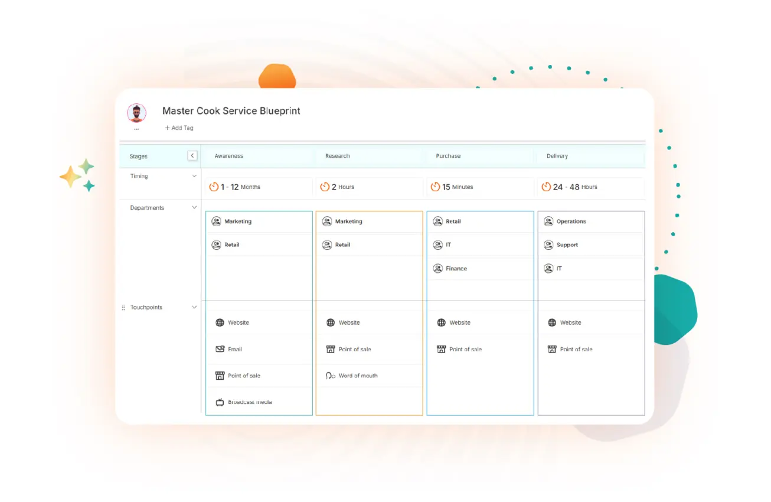Viewport: 771px width, 502px height.
Task: Click the Retail department icon in Research
Action: coord(327,245)
